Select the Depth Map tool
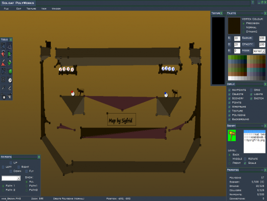 10,96
